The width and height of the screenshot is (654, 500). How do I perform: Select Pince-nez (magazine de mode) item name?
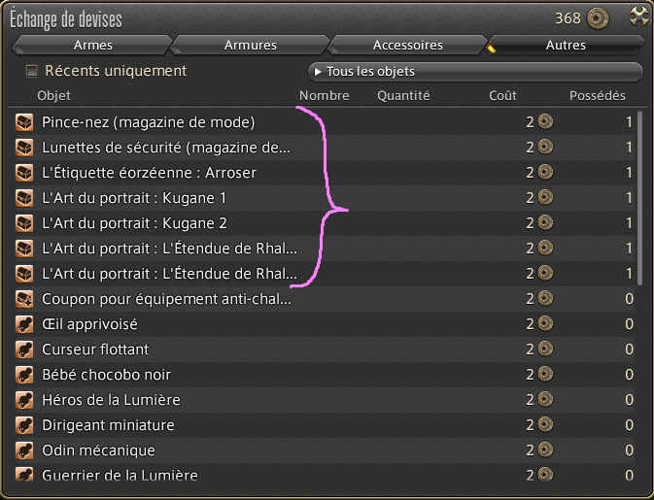click(x=149, y=122)
